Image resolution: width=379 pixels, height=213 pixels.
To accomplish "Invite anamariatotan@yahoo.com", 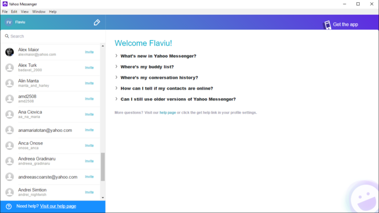I will coord(89,130).
